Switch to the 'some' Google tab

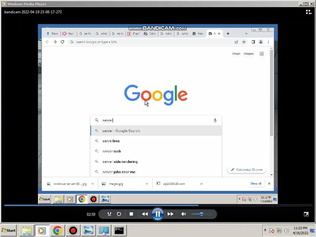click(x=85, y=34)
